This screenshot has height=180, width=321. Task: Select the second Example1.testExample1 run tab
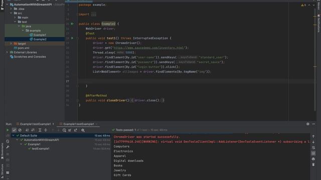point(78,124)
